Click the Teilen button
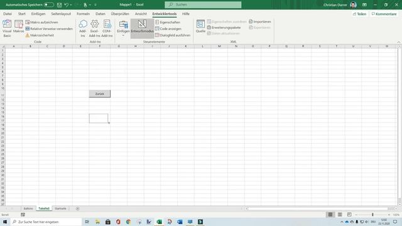Image resolution: width=402 pixels, height=226 pixels. (359, 14)
